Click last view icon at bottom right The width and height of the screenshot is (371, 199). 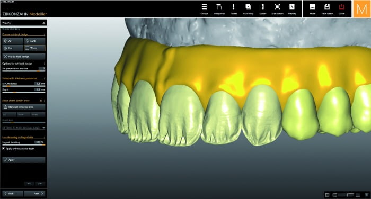(x=367, y=195)
